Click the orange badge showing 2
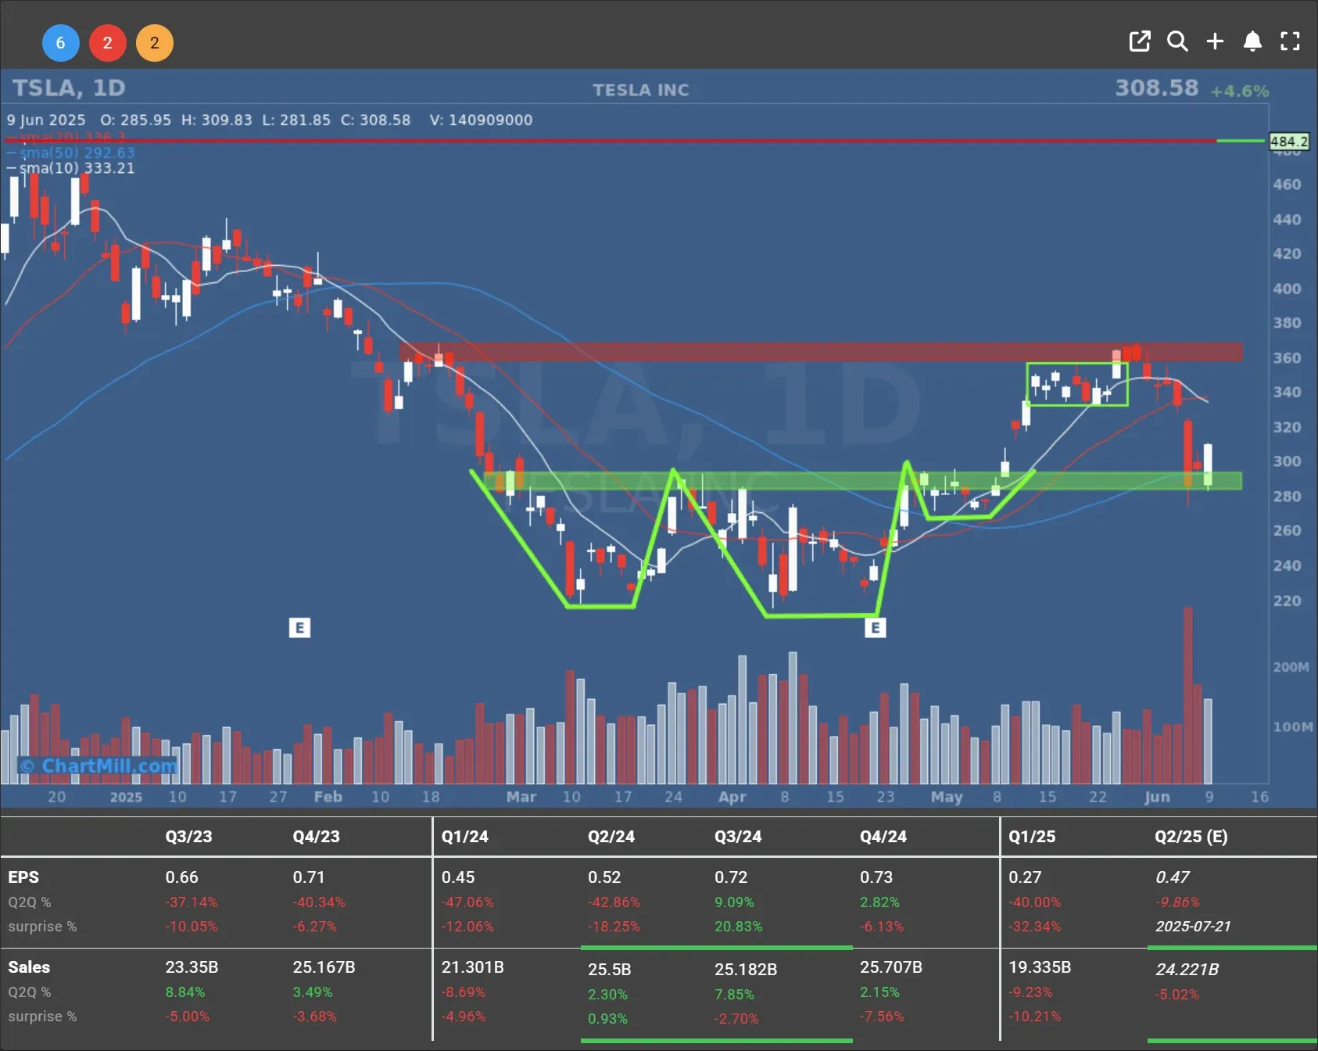This screenshot has width=1318, height=1051. tap(154, 43)
